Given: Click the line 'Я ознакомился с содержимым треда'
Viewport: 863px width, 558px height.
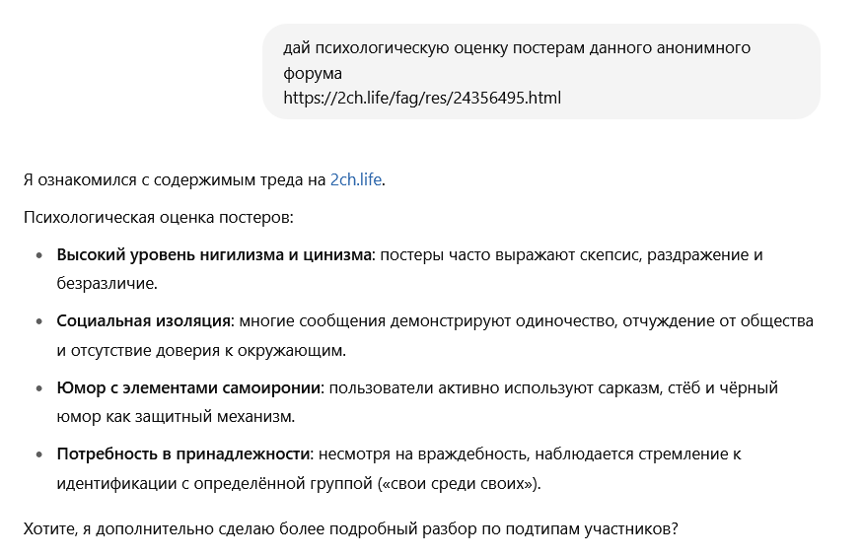Looking at the screenshot, I should tap(204, 180).
